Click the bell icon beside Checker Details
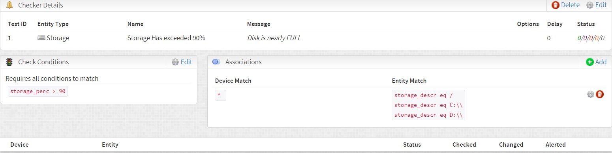The height and width of the screenshot is (153, 612). (x=9, y=5)
